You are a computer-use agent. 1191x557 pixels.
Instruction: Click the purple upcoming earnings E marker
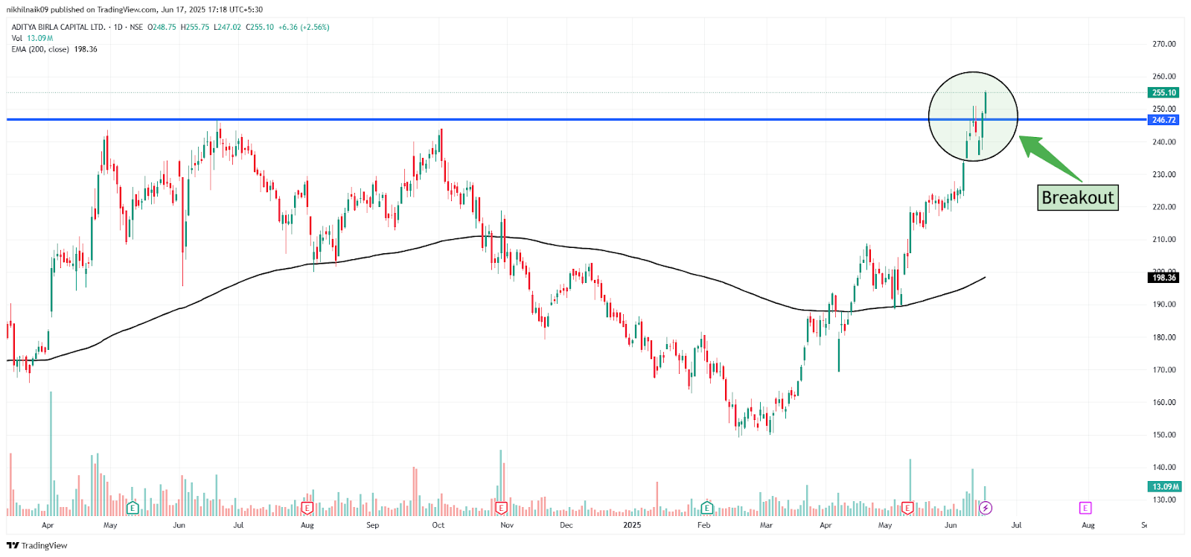pyautogui.click(x=1085, y=508)
